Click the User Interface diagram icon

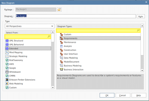pyautogui.click(x=62, y=54)
